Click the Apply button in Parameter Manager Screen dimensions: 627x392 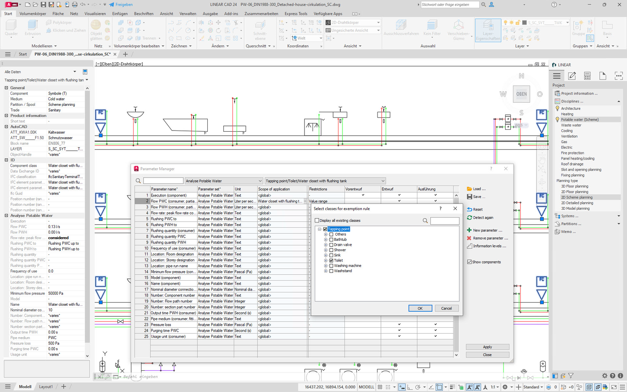[487, 347]
